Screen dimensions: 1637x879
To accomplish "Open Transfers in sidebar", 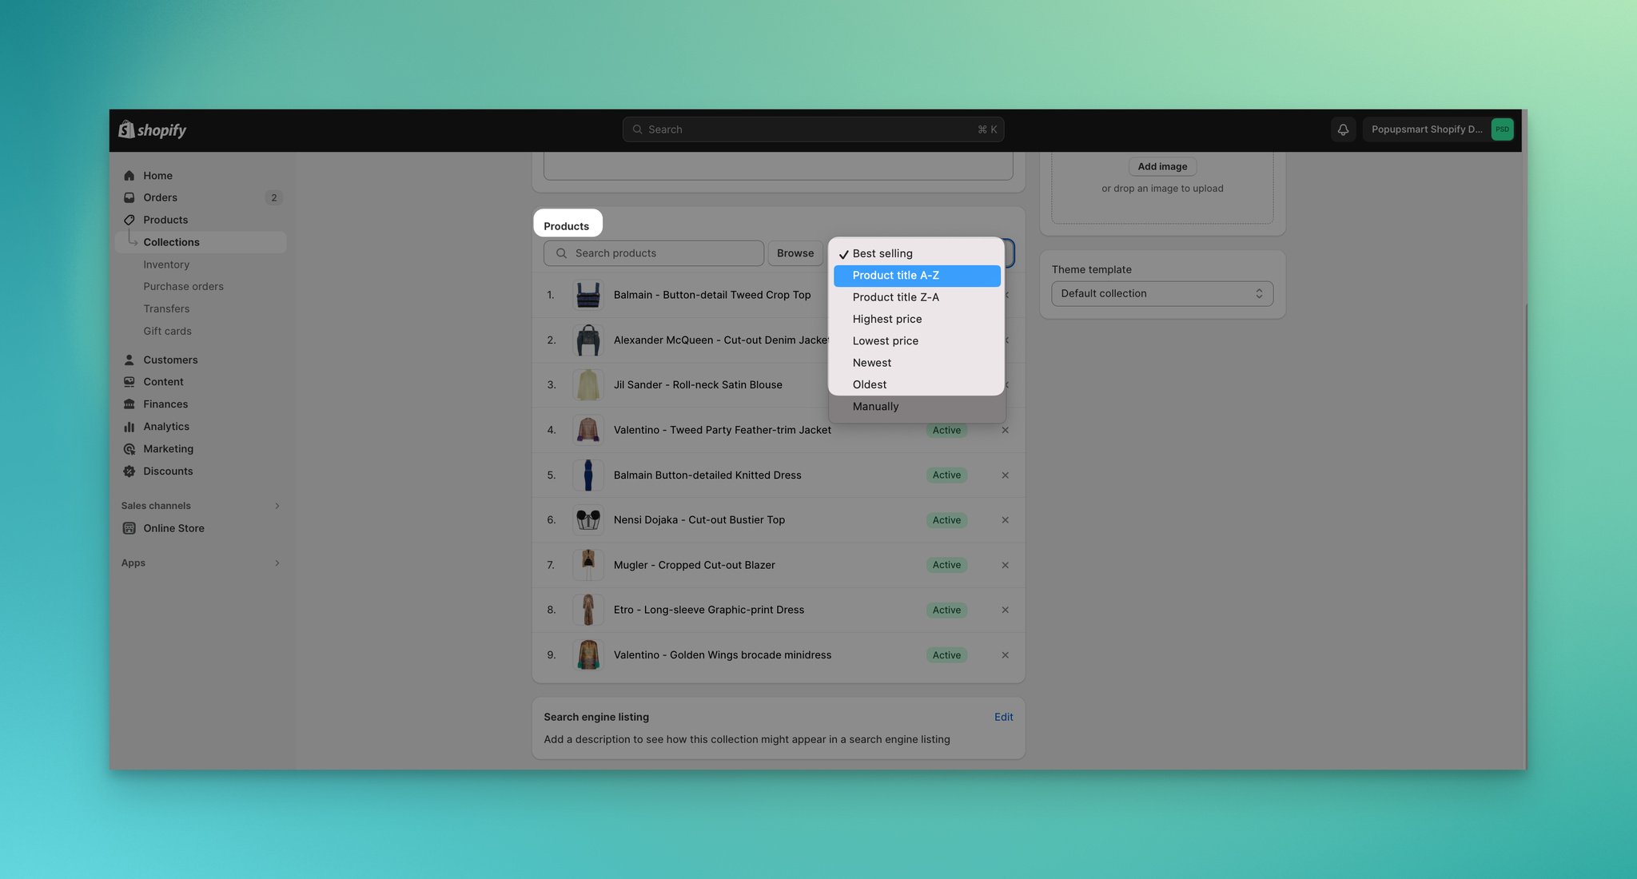I will (x=166, y=309).
